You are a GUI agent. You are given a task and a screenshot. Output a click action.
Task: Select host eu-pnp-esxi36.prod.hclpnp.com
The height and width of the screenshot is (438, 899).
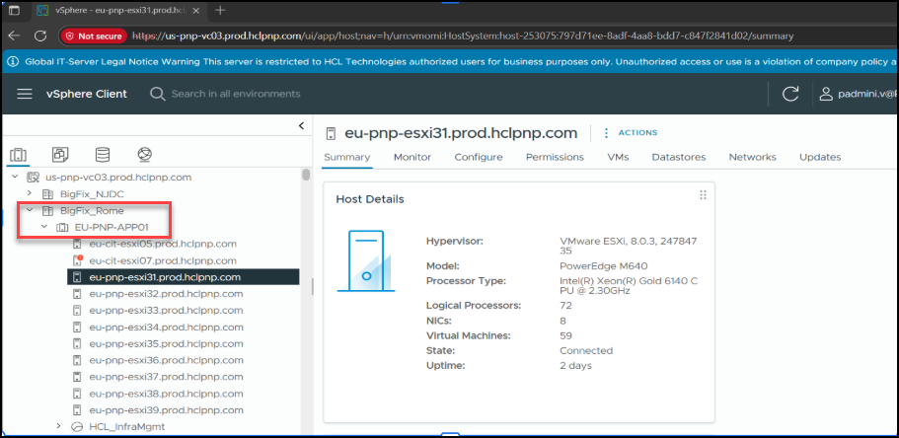pyautogui.click(x=166, y=361)
